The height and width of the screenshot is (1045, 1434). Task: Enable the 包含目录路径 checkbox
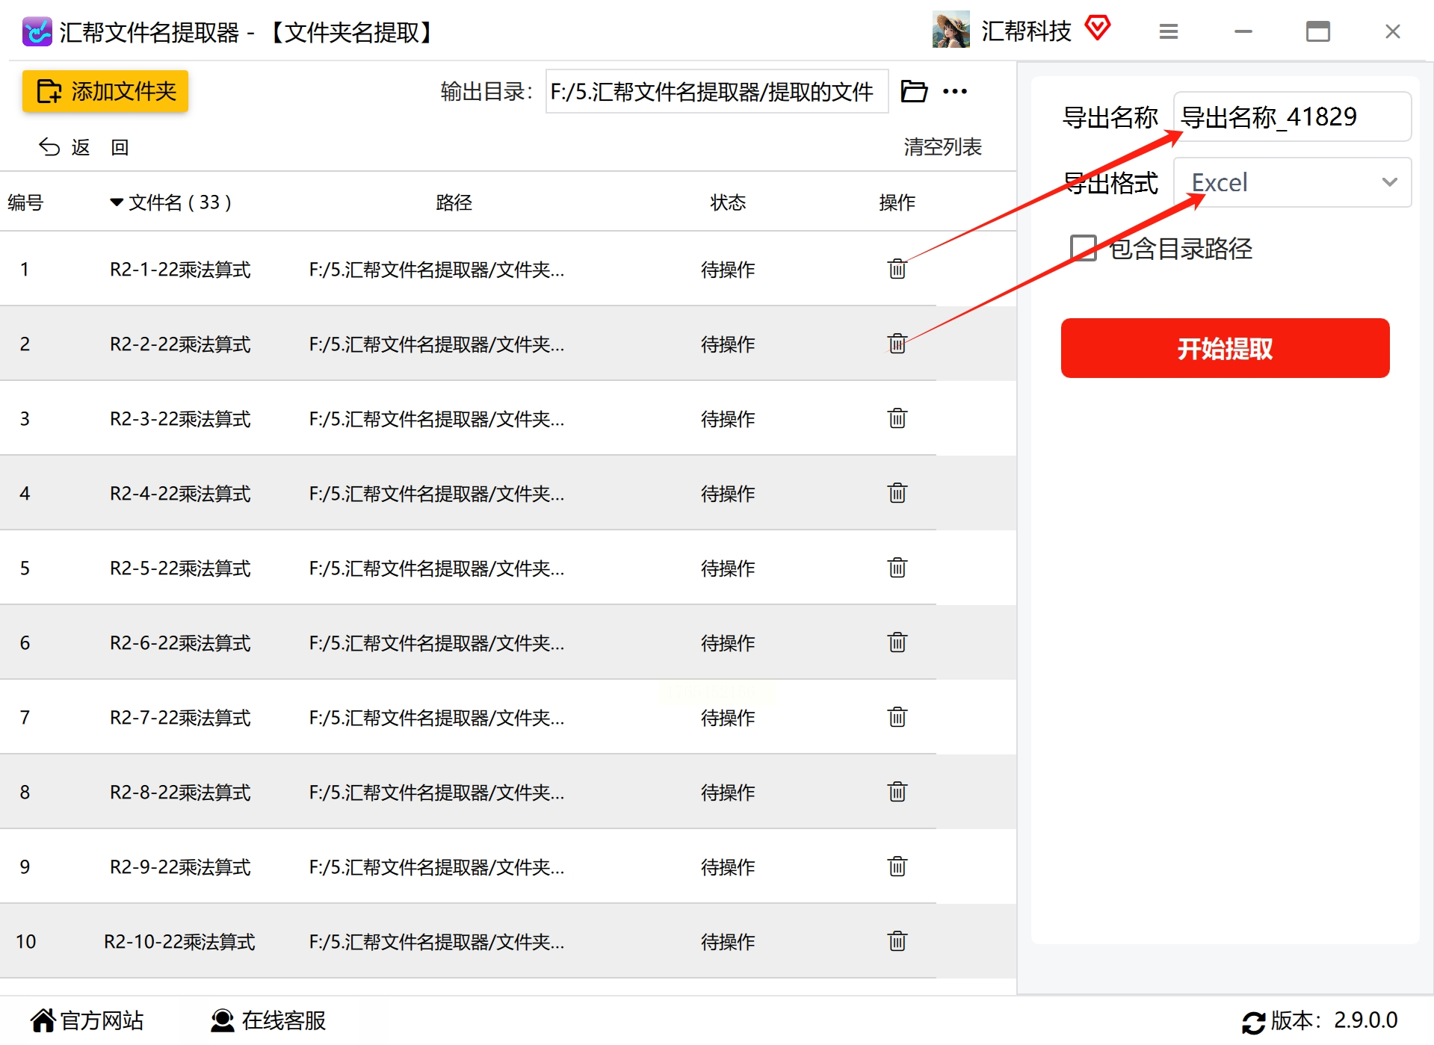tap(1083, 248)
